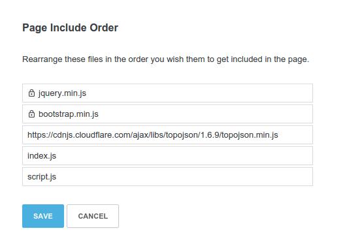
Task: Select the jquery.min.js filename label
Action: (x=62, y=93)
